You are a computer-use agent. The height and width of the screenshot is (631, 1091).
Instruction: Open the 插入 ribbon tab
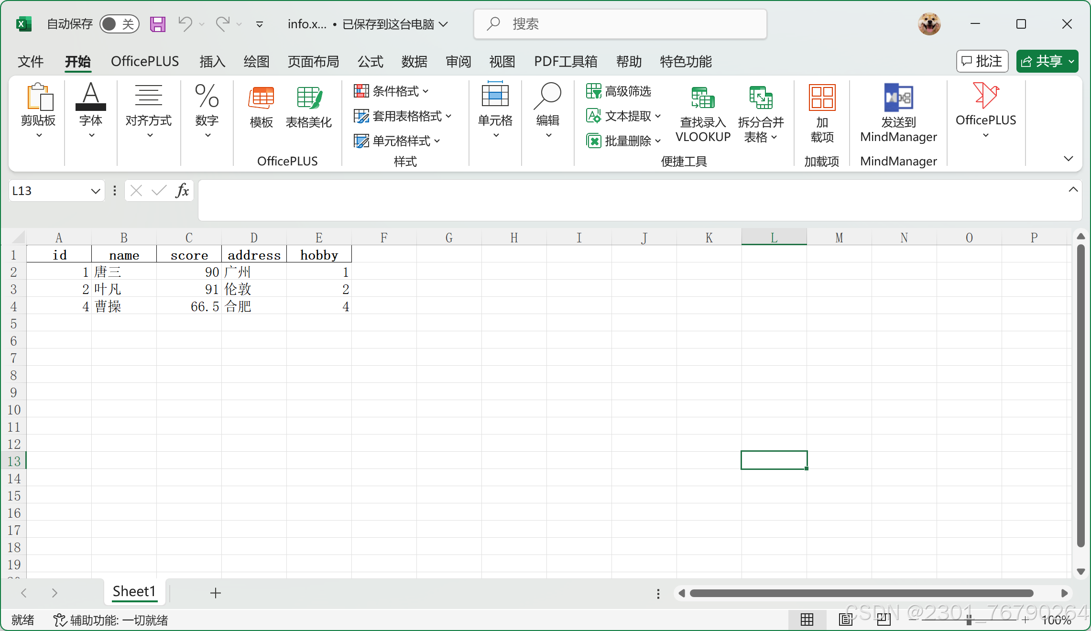212,62
